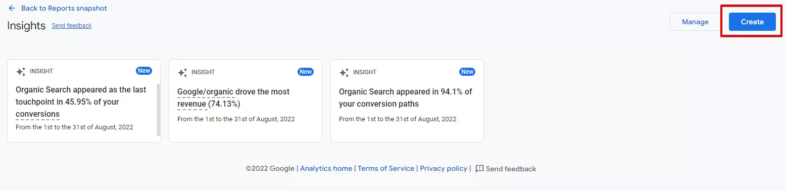
Task: Click sparkle icon on first insight card
Action: point(21,72)
